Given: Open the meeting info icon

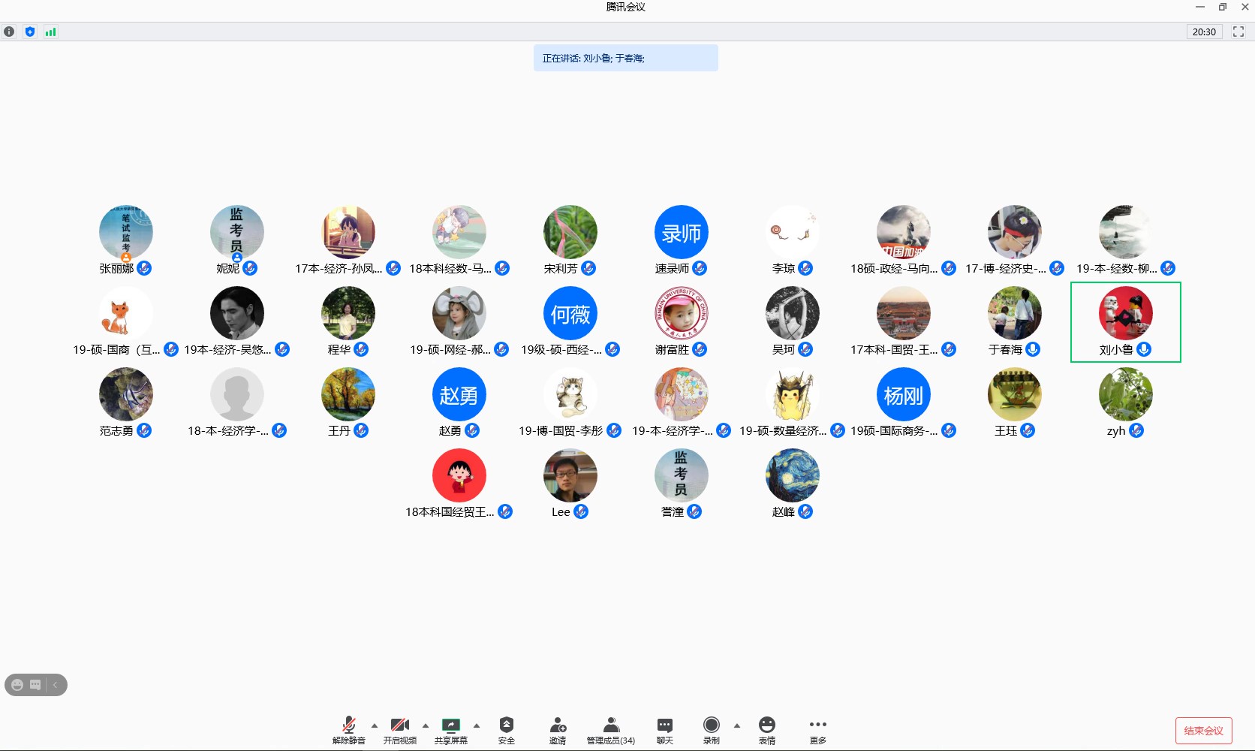Looking at the screenshot, I should coord(9,32).
